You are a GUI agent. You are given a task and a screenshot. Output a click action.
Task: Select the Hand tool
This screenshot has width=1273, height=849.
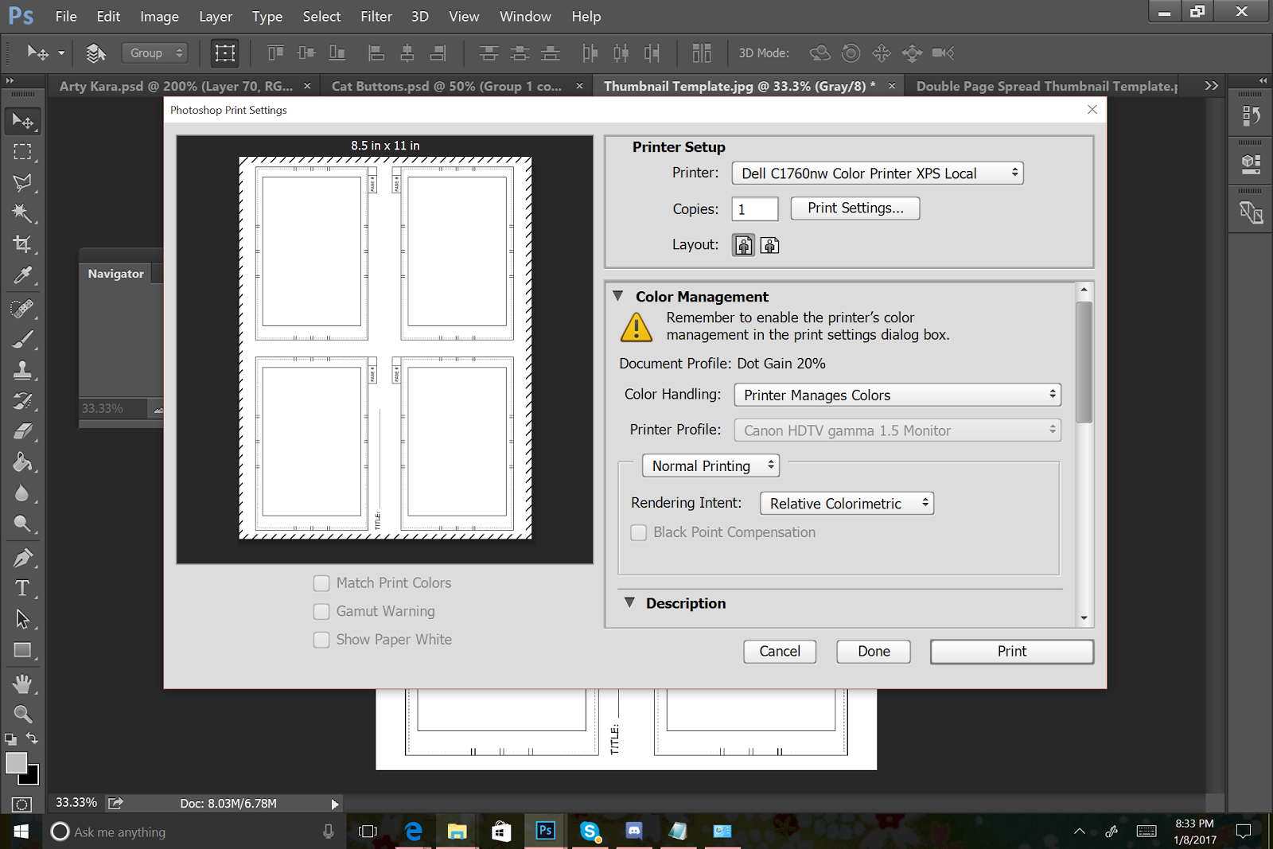click(x=22, y=683)
